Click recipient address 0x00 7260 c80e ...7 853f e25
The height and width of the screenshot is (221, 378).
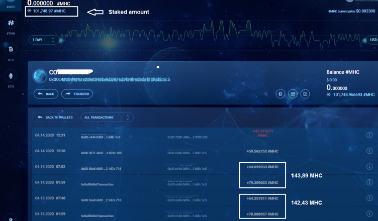pyautogui.click(x=187, y=137)
